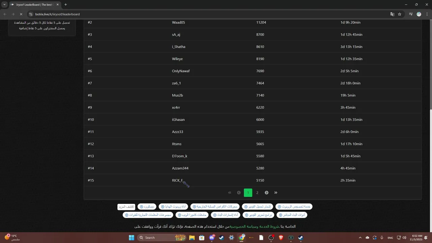Bookmark this page with the star icon
This screenshot has width=432, height=243.
tap(400, 14)
